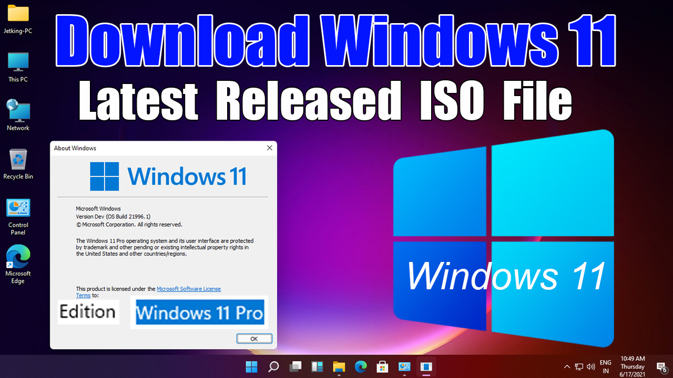Screen dimensions: 673x378
Task: Open the Start menu on taskbar
Action: (x=251, y=366)
